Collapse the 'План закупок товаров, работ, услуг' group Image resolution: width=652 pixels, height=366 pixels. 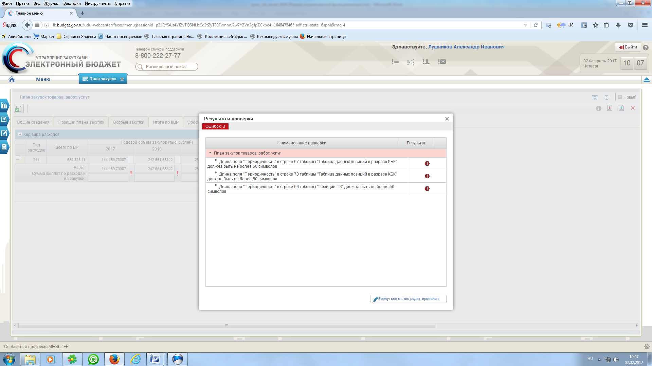[x=210, y=153]
